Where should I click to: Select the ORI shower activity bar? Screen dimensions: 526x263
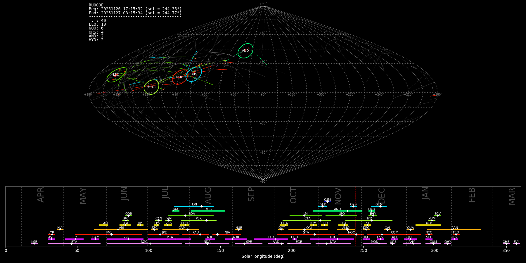click(x=308, y=230)
